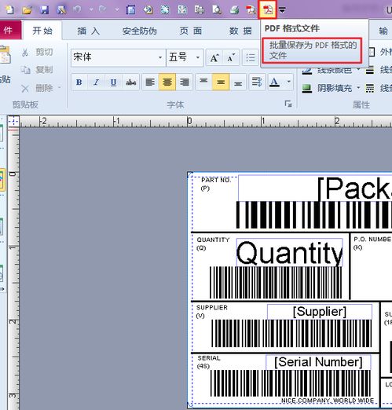This screenshot has height=410, width=392.
Task: Click the paste clipboard icon
Action: pyautogui.click(x=5, y=54)
